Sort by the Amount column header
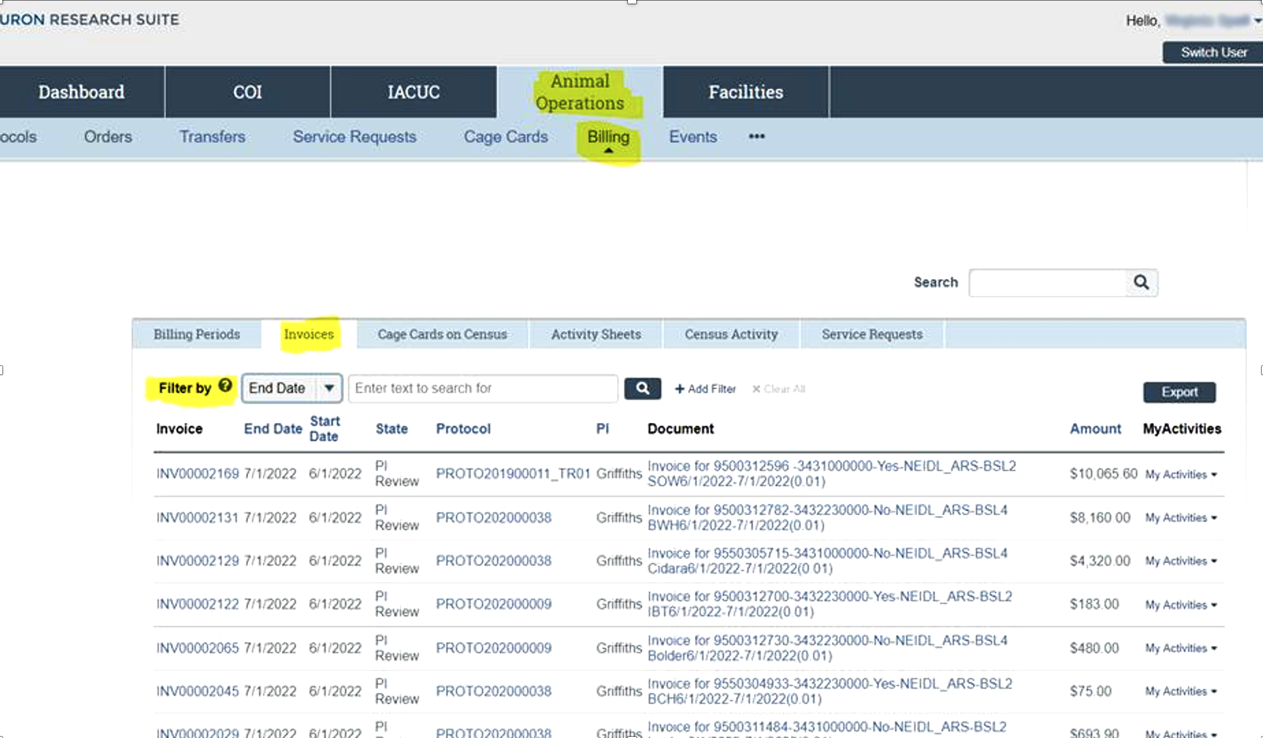 [1095, 428]
